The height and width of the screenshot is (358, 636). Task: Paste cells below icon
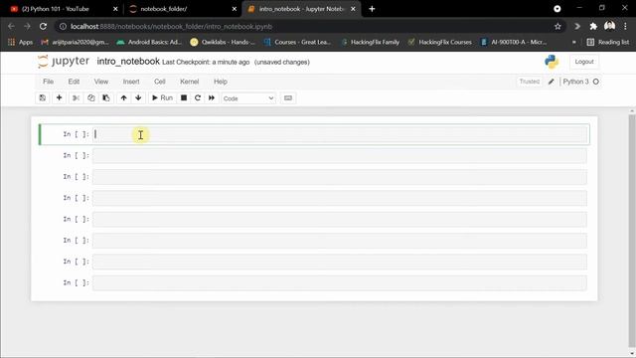tap(106, 97)
